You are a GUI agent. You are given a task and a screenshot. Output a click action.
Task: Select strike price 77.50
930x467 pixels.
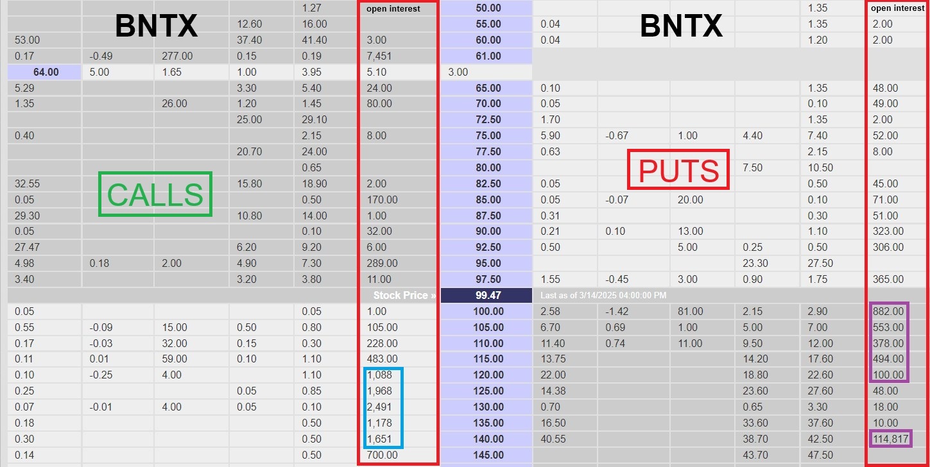coord(488,151)
